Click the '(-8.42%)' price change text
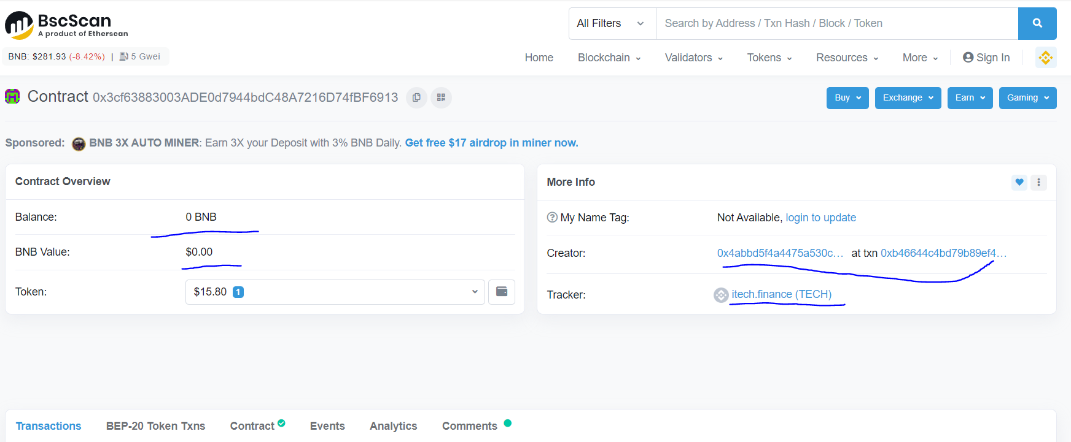This screenshot has height=442, width=1071. [87, 56]
